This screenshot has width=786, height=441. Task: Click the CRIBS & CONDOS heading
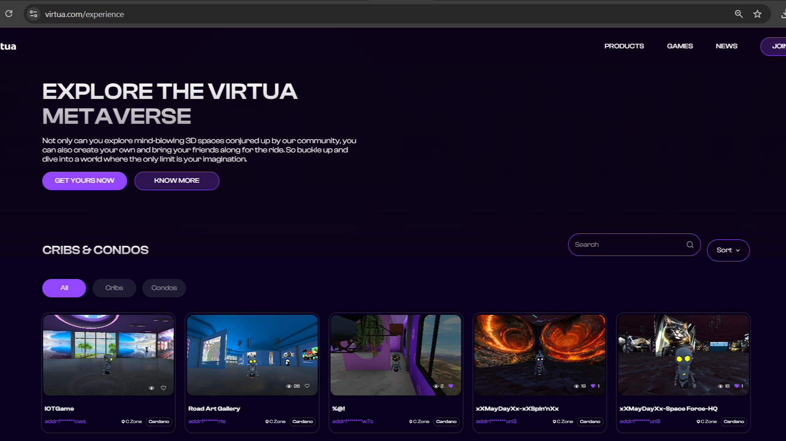tap(95, 250)
